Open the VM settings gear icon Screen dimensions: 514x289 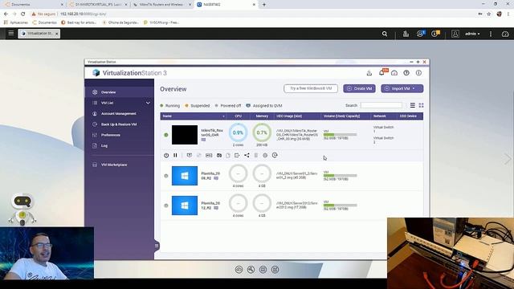click(x=265, y=155)
